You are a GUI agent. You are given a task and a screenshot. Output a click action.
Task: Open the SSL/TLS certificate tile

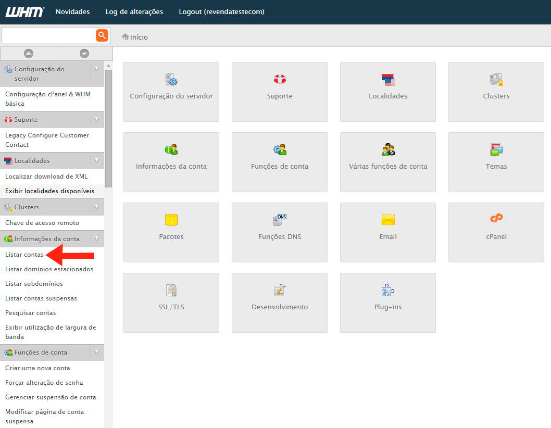tap(171, 303)
